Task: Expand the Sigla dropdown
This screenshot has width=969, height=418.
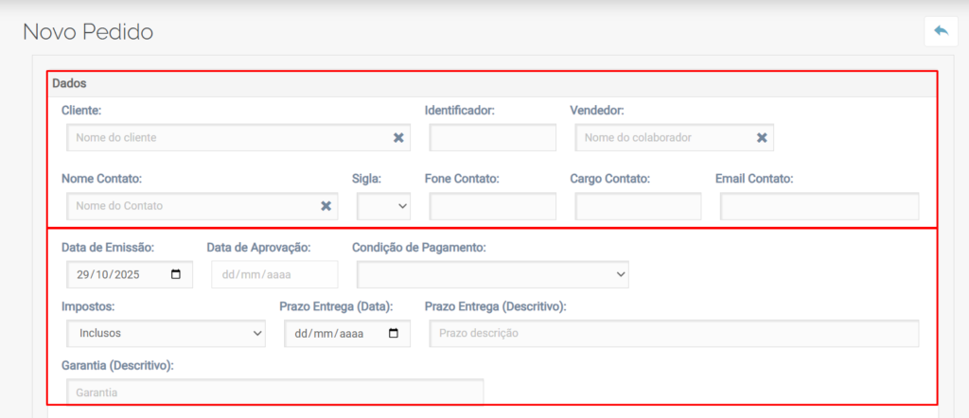Action: 383,206
